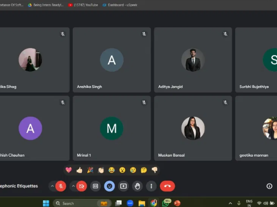Click the Chrome icon in taskbar
Viewport: 277px width, 207px height.
154,203
